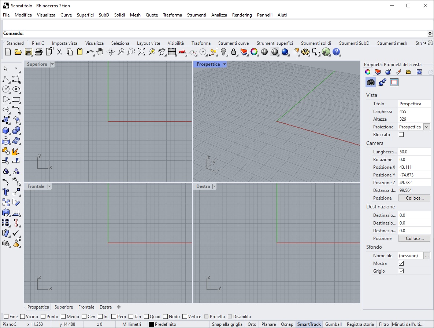The image size is (434, 328).
Task: Expand more toolbar tabs with chevron
Action: [424, 43]
